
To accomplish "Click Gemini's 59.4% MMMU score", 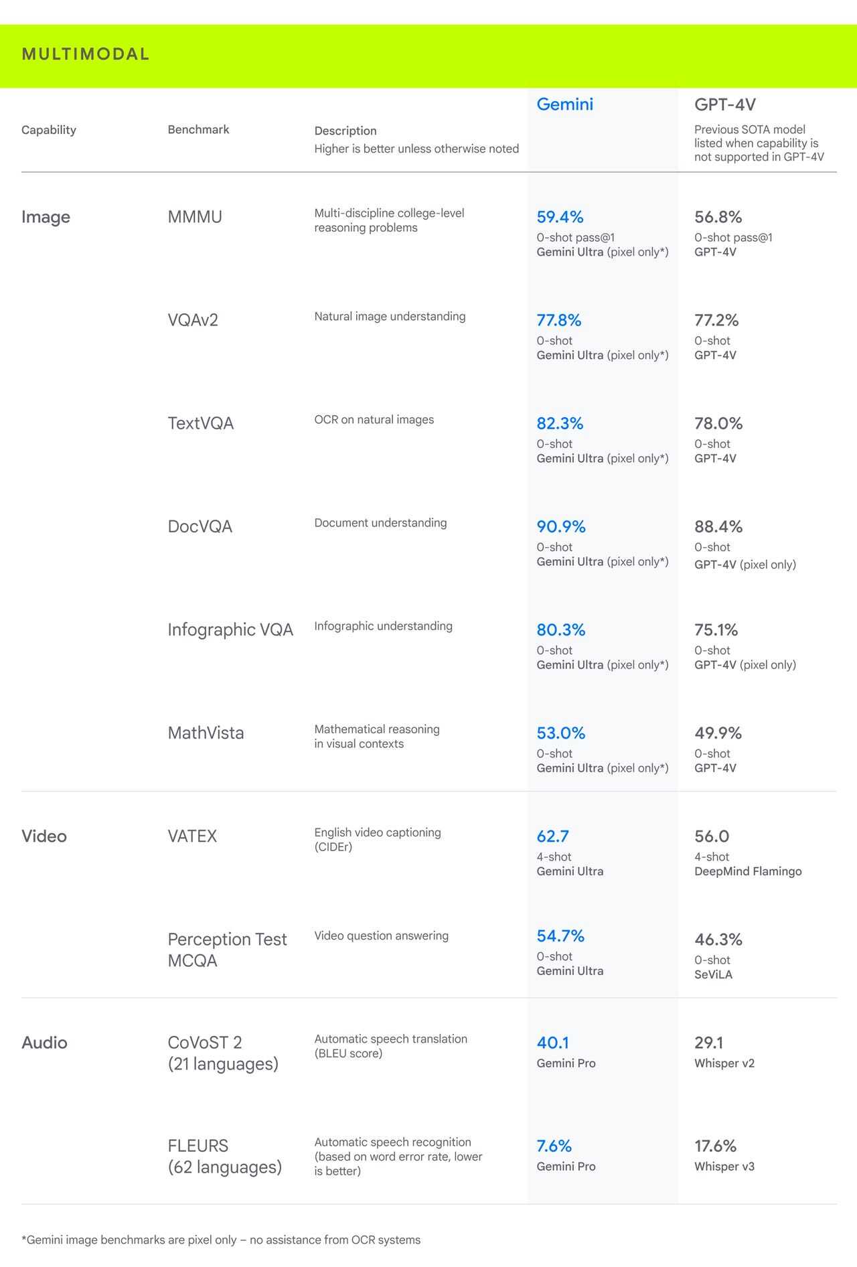I will (560, 217).
